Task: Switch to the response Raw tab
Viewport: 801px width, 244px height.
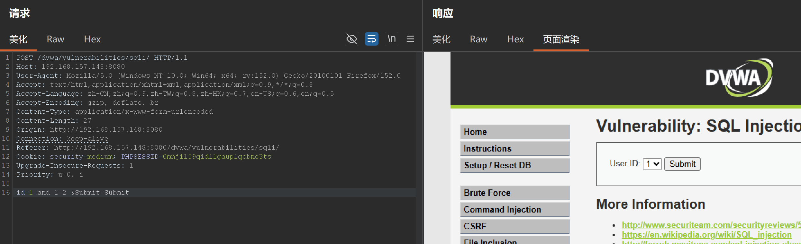Action: [478, 39]
